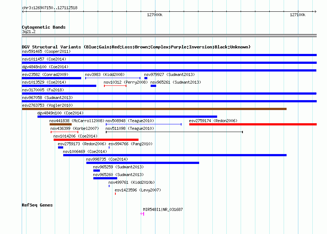
Task: Select nsv979927 (Sudmant2013) label
Action: point(169,74)
